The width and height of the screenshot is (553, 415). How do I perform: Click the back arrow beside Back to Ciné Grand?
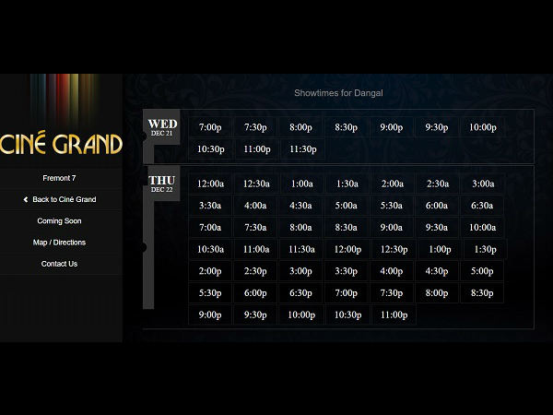(26, 199)
